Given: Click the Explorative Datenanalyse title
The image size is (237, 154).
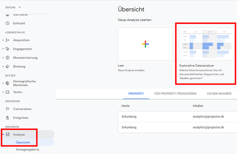Looking at the screenshot, I should click(197, 65).
